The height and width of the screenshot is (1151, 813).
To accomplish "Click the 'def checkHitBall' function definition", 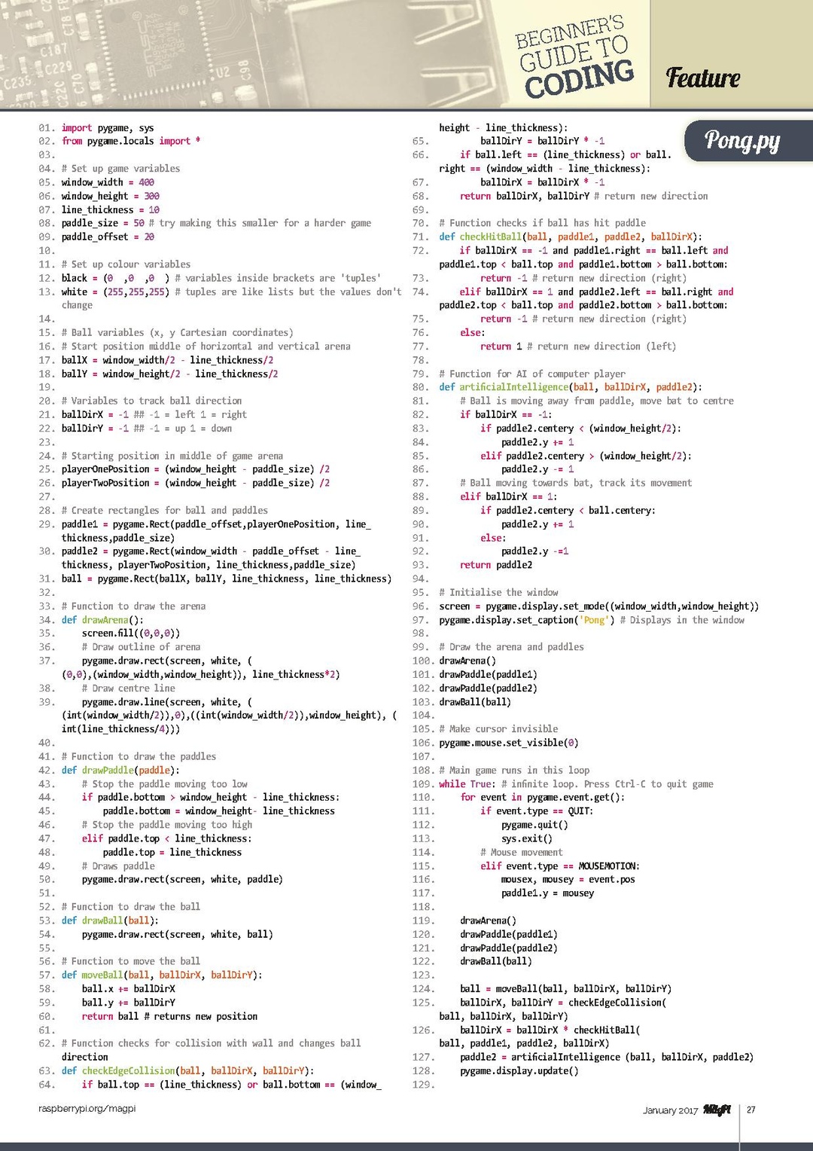I will pos(570,237).
